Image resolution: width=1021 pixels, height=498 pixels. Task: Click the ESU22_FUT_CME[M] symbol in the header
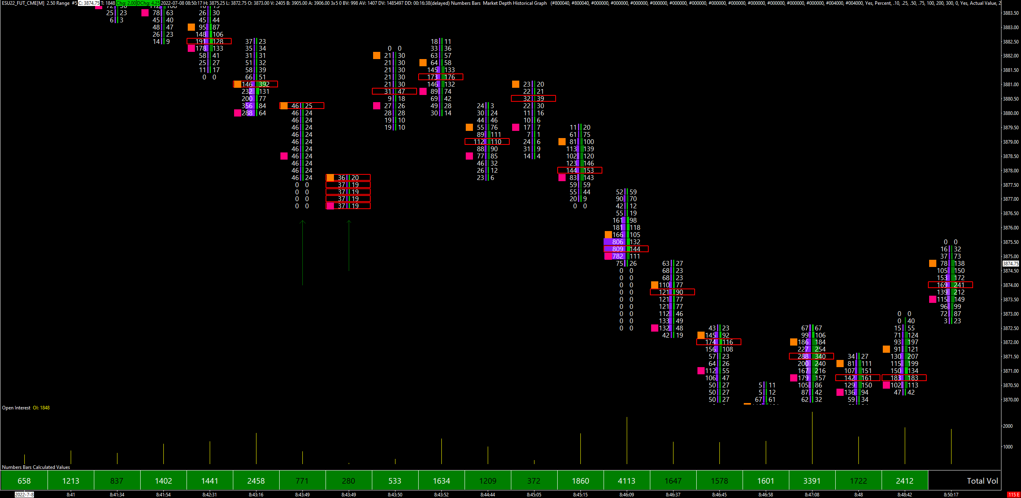(x=23, y=3)
